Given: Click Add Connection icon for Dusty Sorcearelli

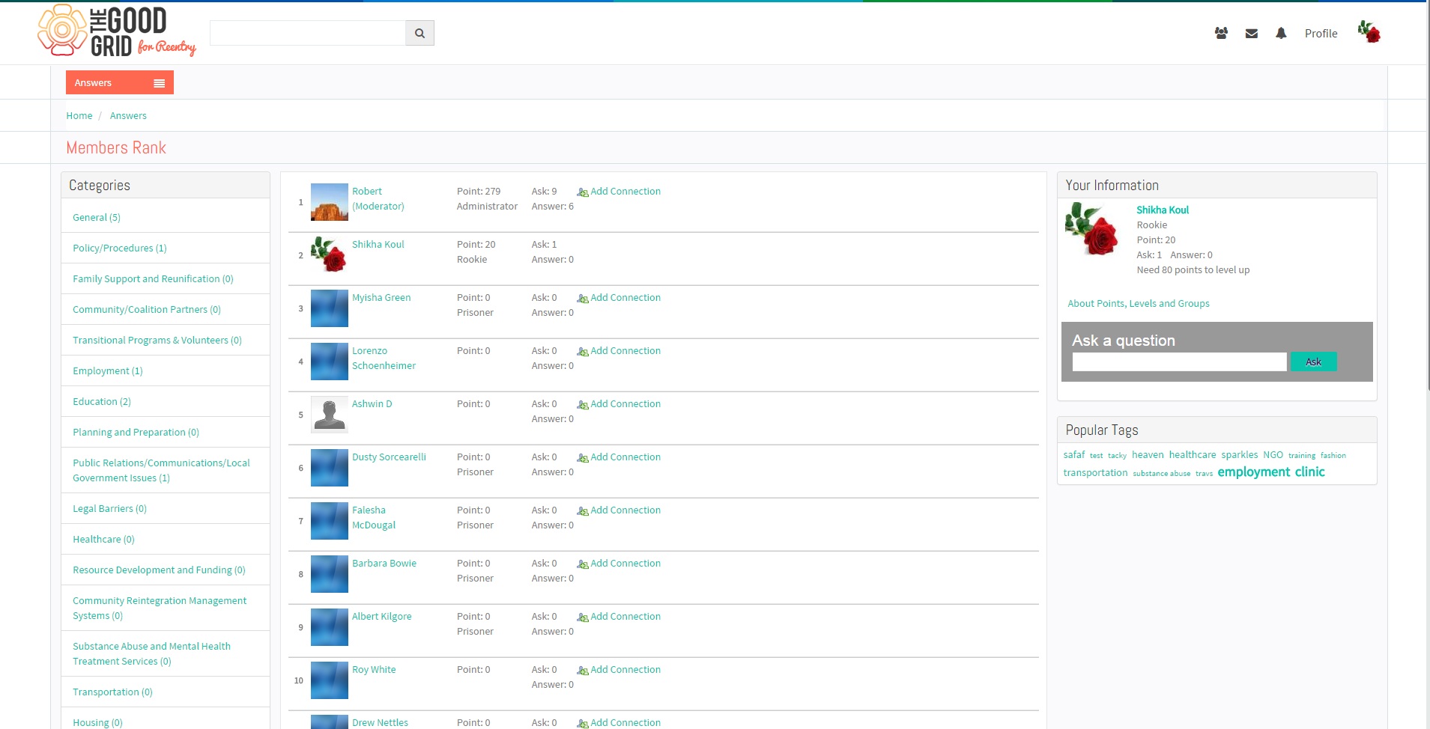Looking at the screenshot, I should click(582, 458).
